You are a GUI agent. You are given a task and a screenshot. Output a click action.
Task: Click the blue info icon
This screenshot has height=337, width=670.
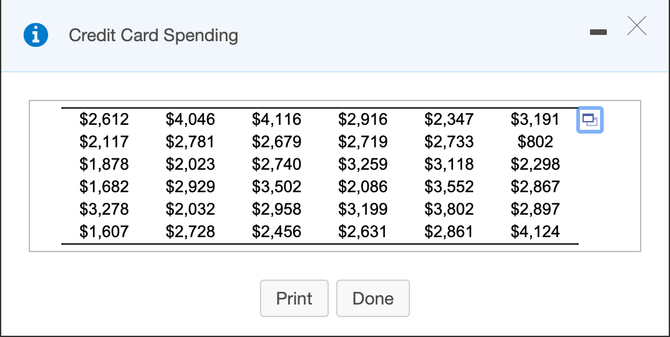tap(36, 36)
